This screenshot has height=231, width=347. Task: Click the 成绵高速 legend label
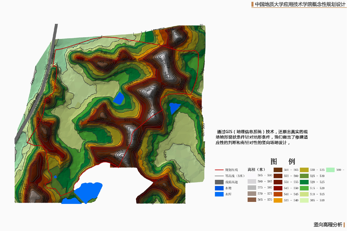coord(231,182)
